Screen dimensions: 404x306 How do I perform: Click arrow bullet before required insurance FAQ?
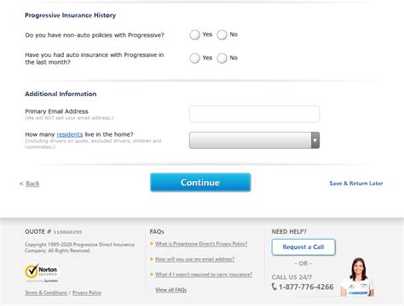pos(152,275)
